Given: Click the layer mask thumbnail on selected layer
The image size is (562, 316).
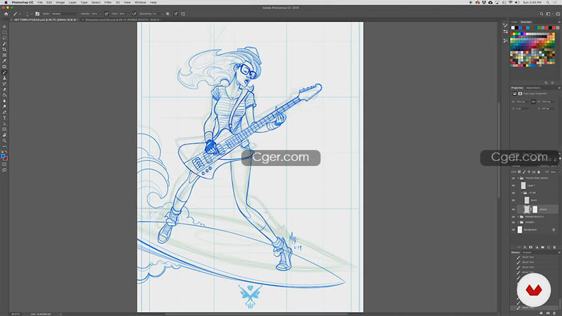Looking at the screenshot, I should 535,209.
